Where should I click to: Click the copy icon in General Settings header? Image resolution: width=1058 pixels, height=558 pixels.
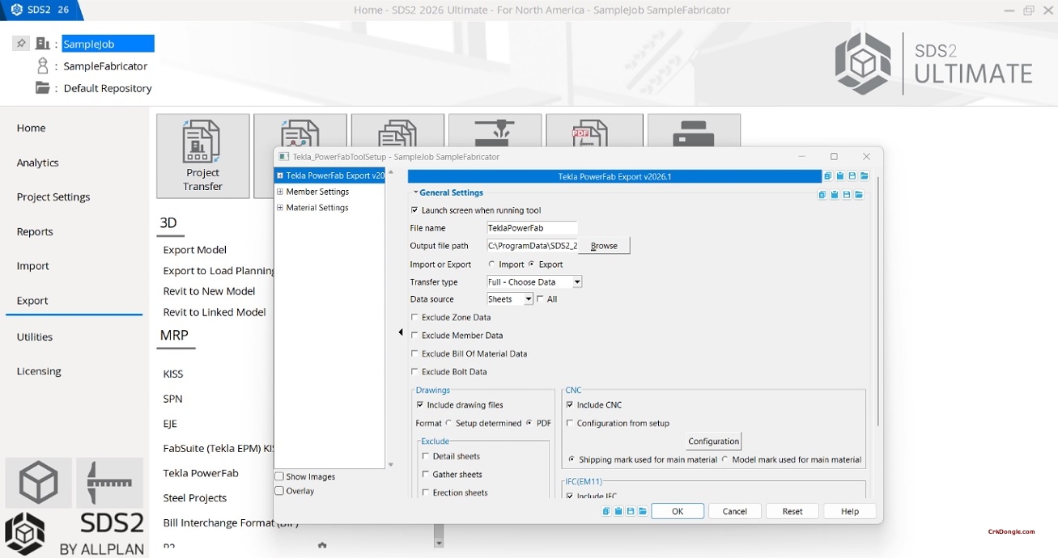pyautogui.click(x=822, y=195)
